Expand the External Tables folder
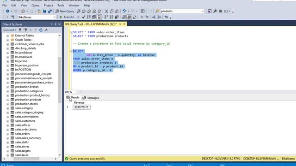This screenshot has width=296, height=166. click(7, 36)
